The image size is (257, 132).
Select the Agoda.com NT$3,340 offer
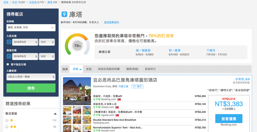click(x=149, y=113)
